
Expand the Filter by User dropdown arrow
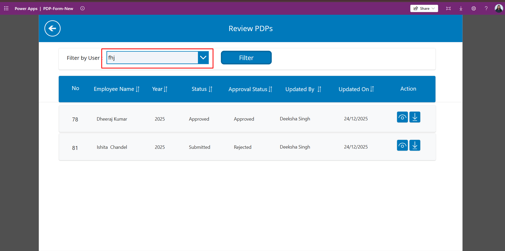(203, 58)
